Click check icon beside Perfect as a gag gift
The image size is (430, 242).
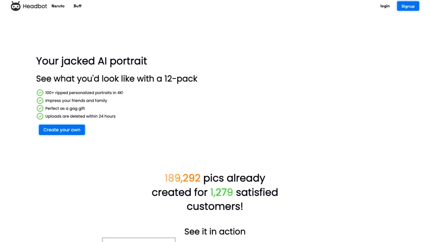tap(40, 108)
